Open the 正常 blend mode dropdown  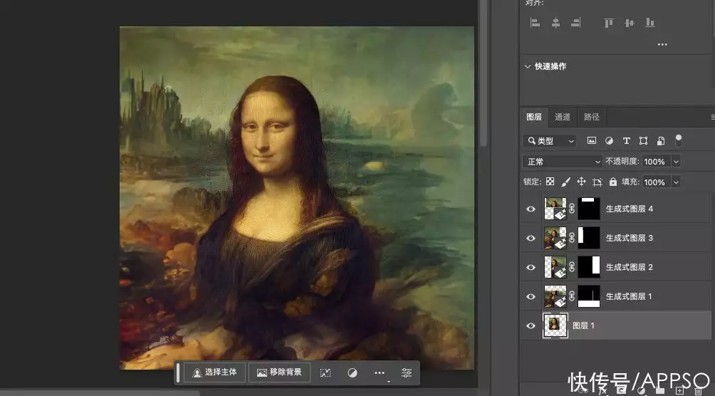tap(563, 162)
